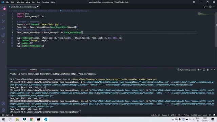
Task: Open the Manage gear settings icon
Action: pos(3,110)
